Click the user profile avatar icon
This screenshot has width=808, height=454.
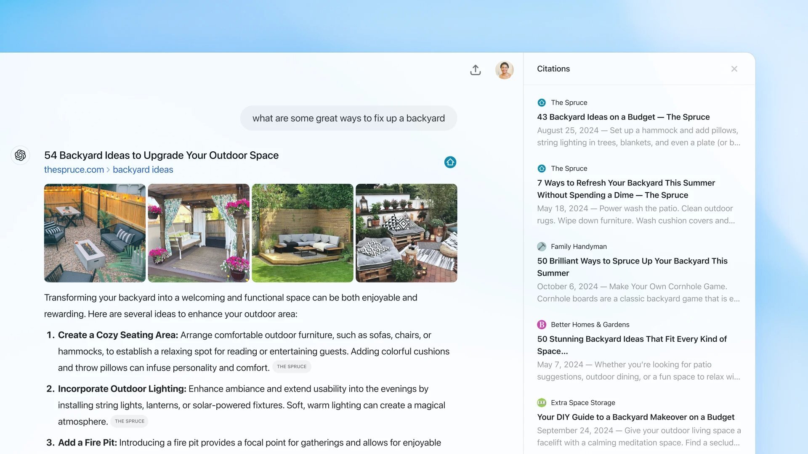pyautogui.click(x=504, y=69)
